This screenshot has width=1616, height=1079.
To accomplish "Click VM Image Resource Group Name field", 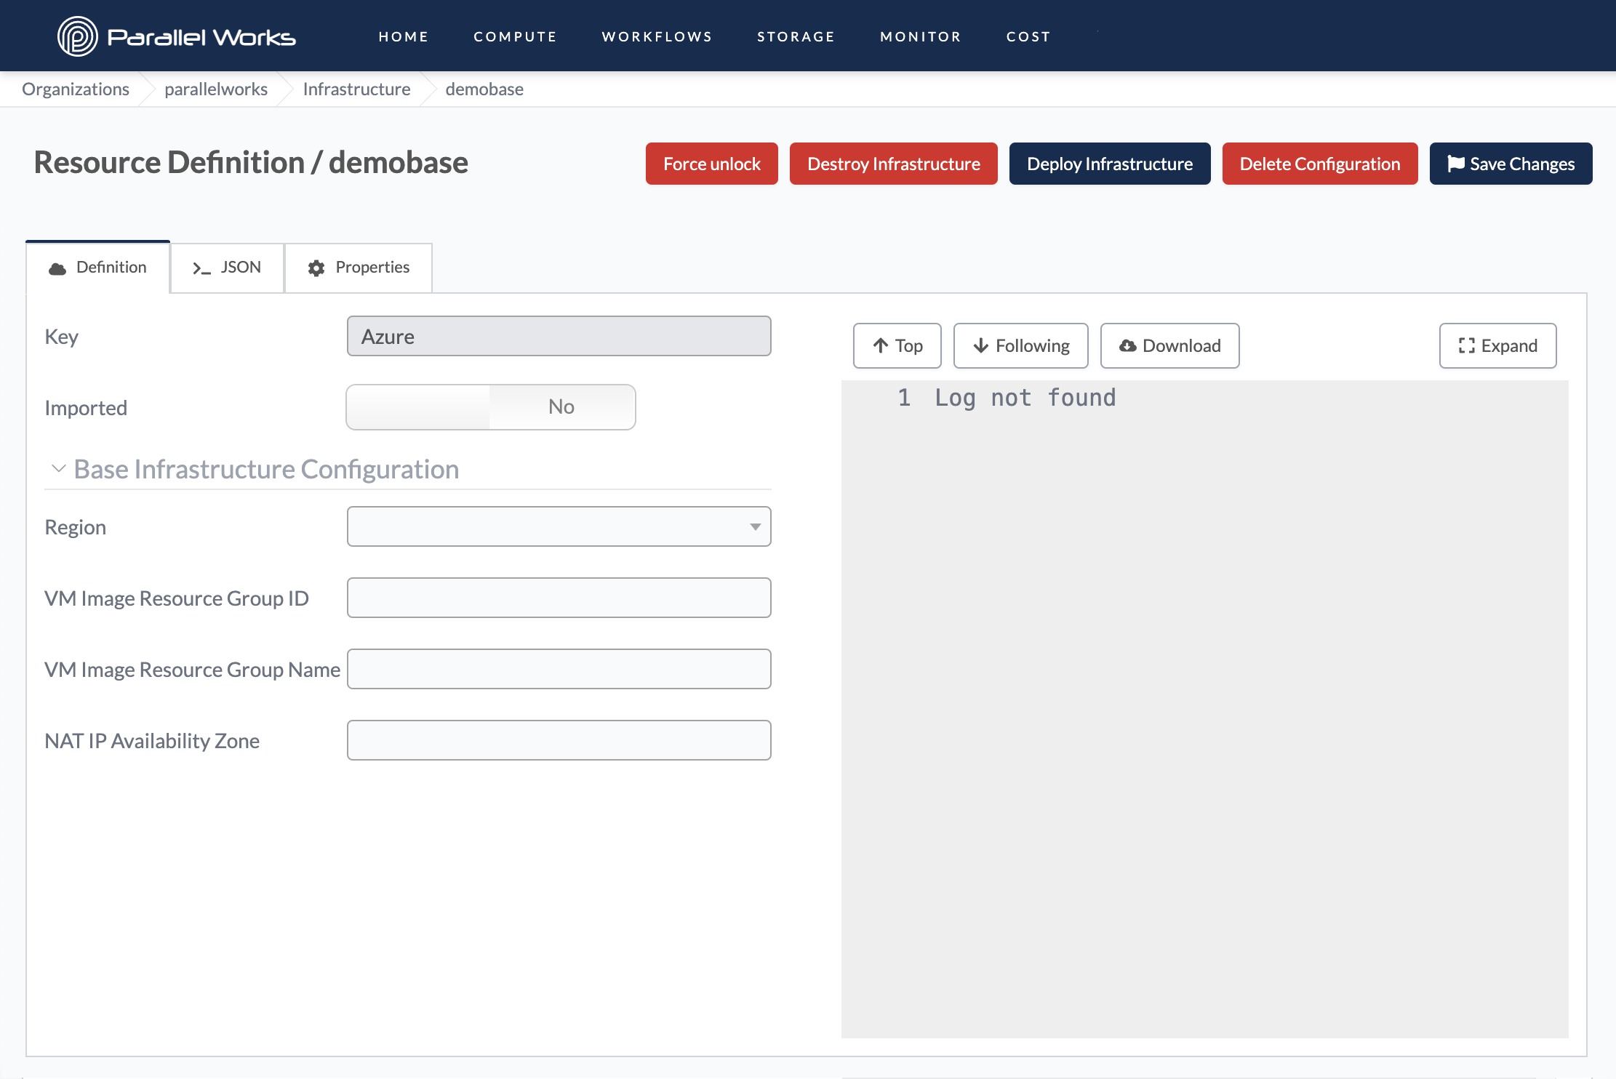I will (559, 668).
